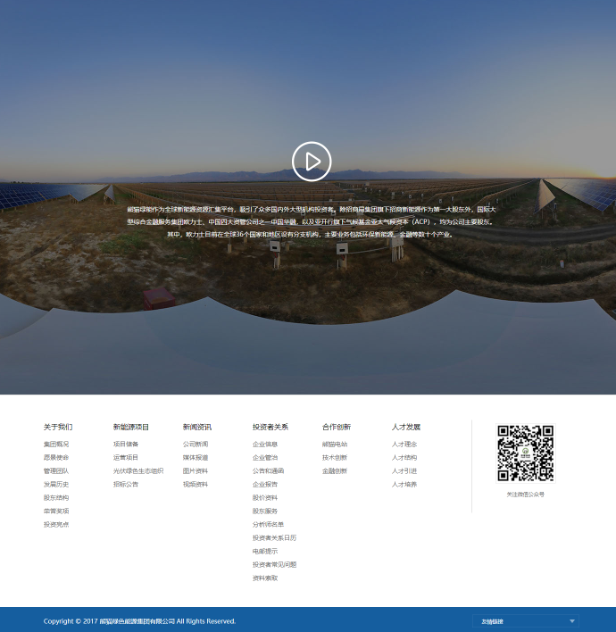Click the WeChat QR code image
This screenshot has width=616, height=632.
tap(525, 453)
